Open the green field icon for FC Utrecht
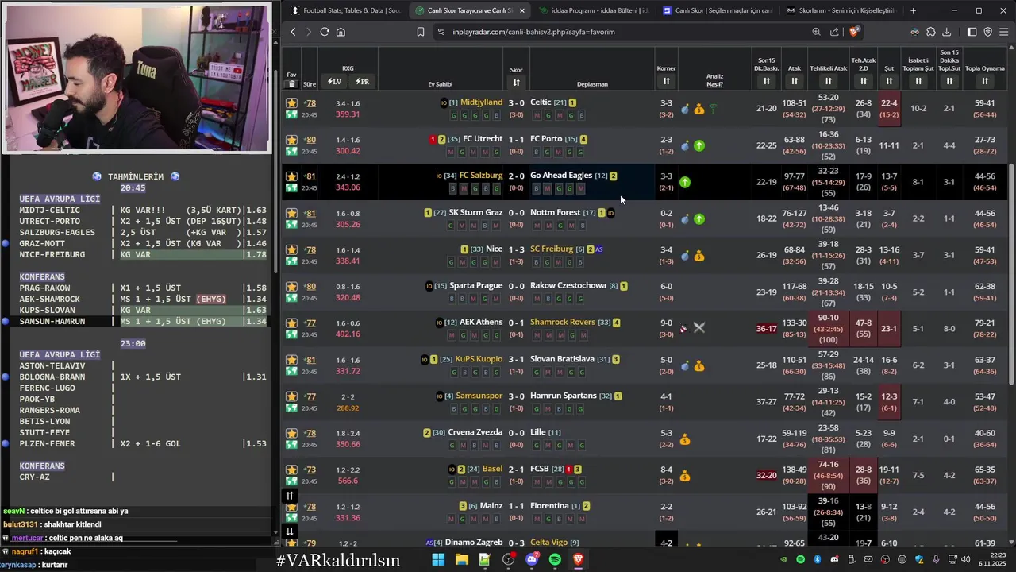 coord(291,151)
